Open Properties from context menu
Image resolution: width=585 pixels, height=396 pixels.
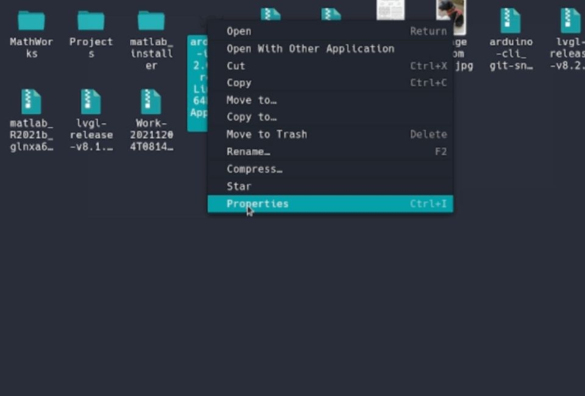point(330,203)
